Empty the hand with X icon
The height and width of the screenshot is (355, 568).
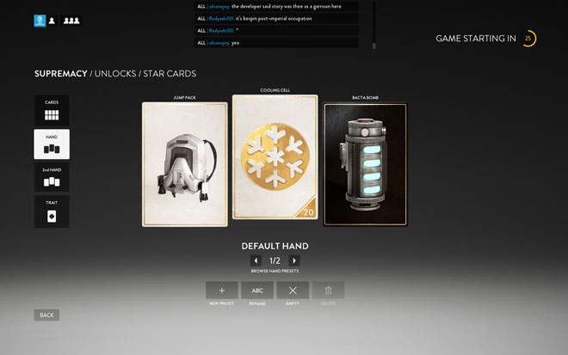pos(293,291)
